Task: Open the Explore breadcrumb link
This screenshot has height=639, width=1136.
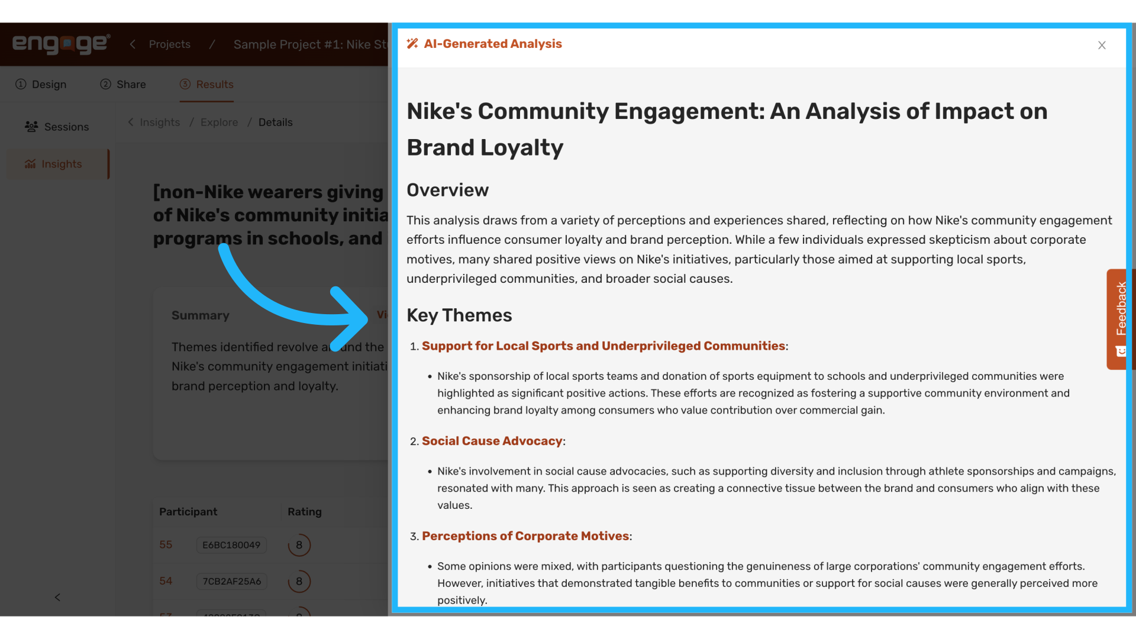Action: point(219,122)
